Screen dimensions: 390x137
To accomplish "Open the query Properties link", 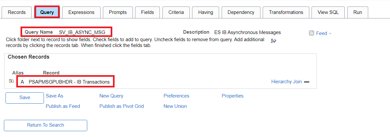I will [x=232, y=96].
